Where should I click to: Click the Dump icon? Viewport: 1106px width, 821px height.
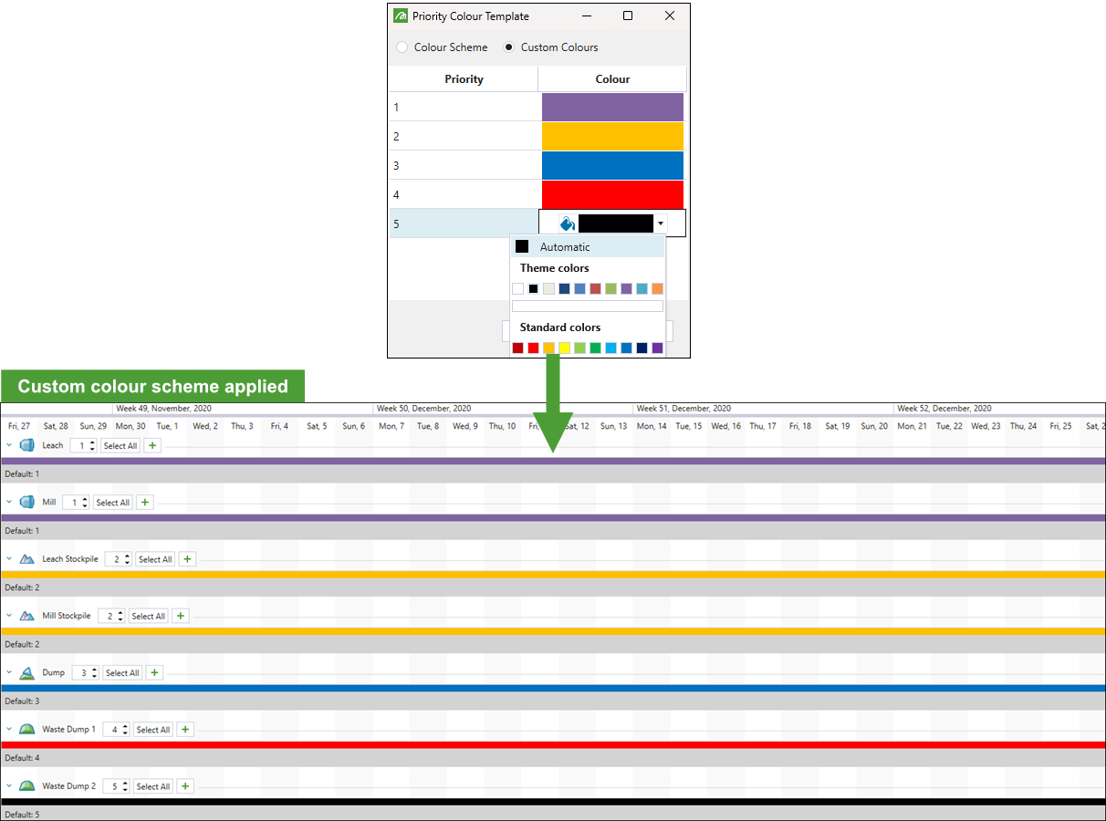pos(26,672)
